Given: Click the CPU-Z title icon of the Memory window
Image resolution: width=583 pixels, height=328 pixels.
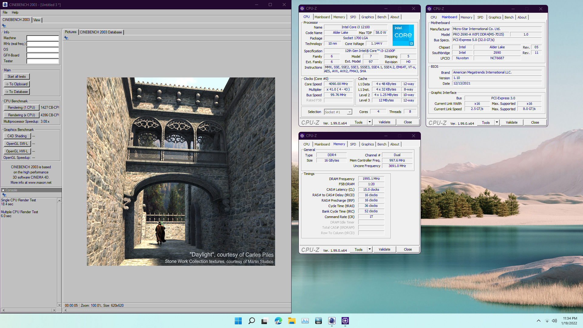Looking at the screenshot, I should tap(302, 136).
